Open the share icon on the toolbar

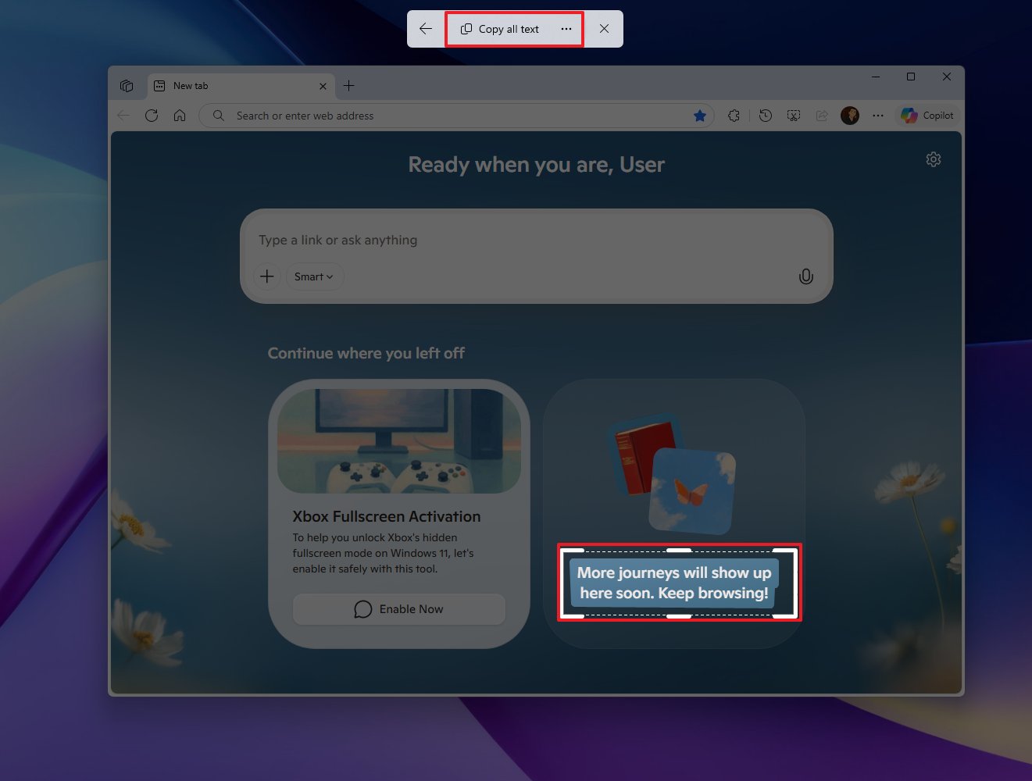tap(821, 115)
